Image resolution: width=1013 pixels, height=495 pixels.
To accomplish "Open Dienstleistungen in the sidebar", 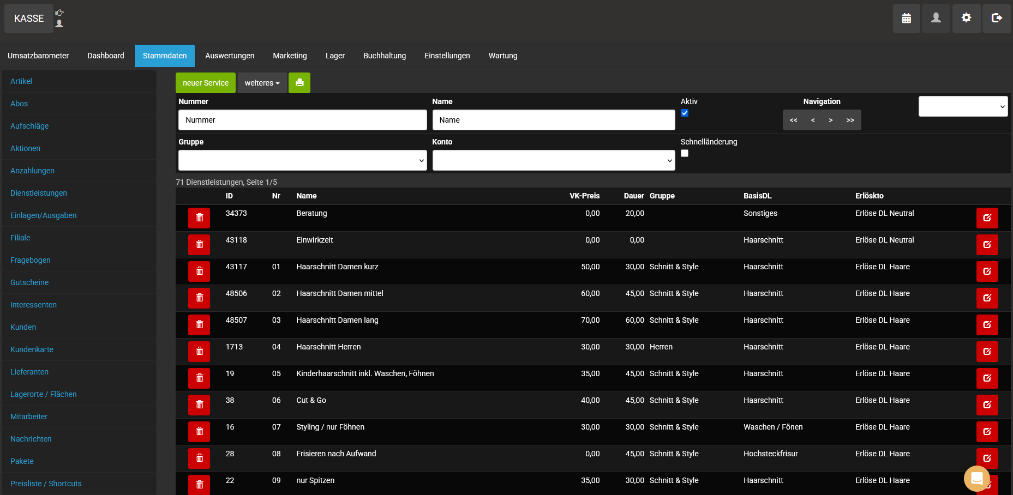I will 39,193.
